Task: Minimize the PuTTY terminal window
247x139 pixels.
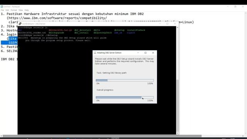Action: (160, 24)
